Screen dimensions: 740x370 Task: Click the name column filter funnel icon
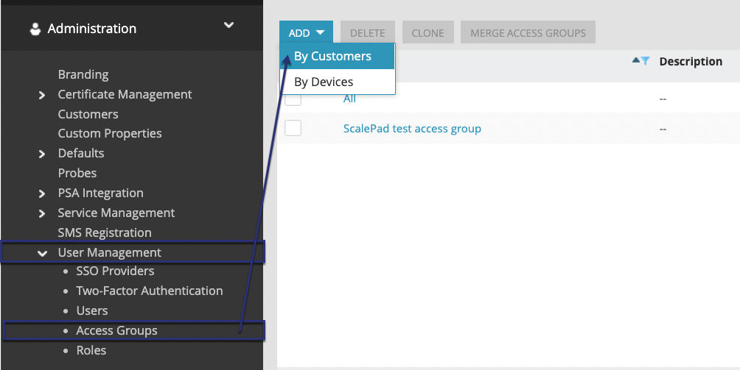[645, 61]
